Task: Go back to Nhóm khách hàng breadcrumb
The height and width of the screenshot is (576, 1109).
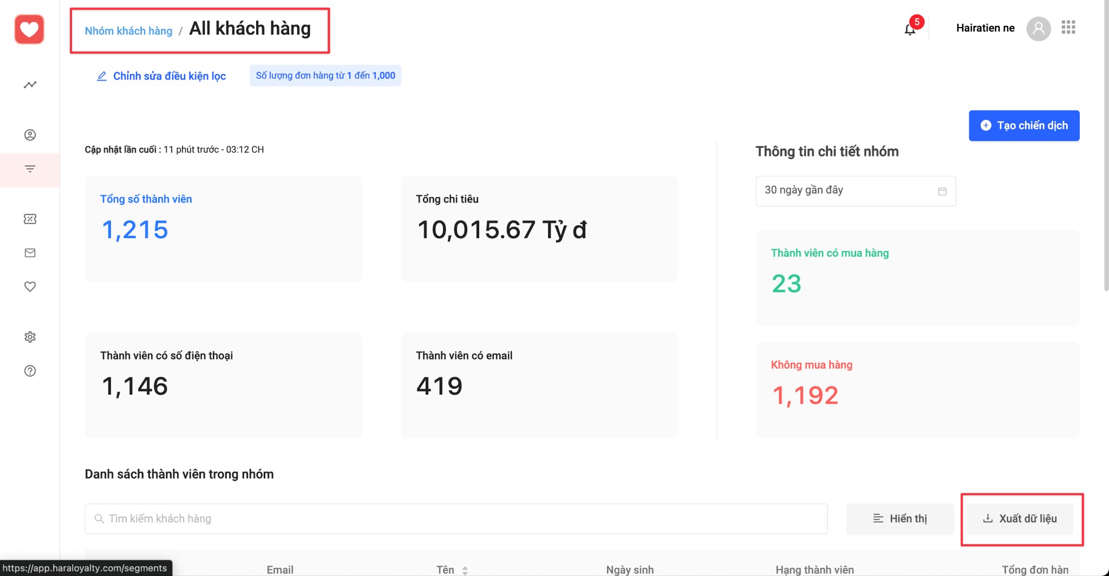Action: point(128,31)
